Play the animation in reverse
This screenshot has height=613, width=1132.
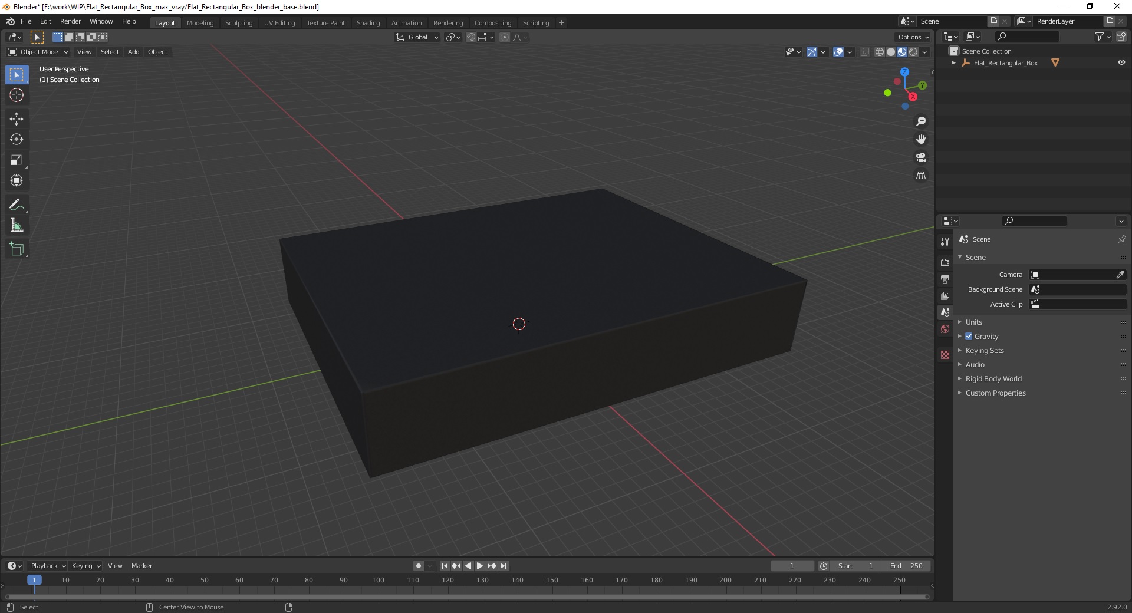point(468,566)
